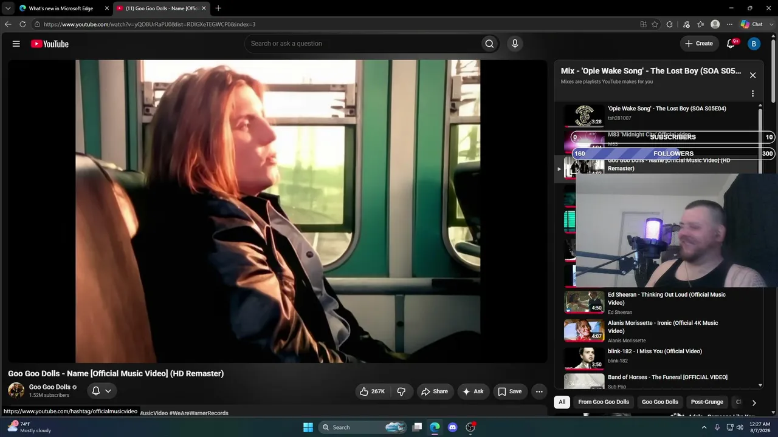Click the search magnifier button
The height and width of the screenshot is (437, 778).
pos(489,44)
